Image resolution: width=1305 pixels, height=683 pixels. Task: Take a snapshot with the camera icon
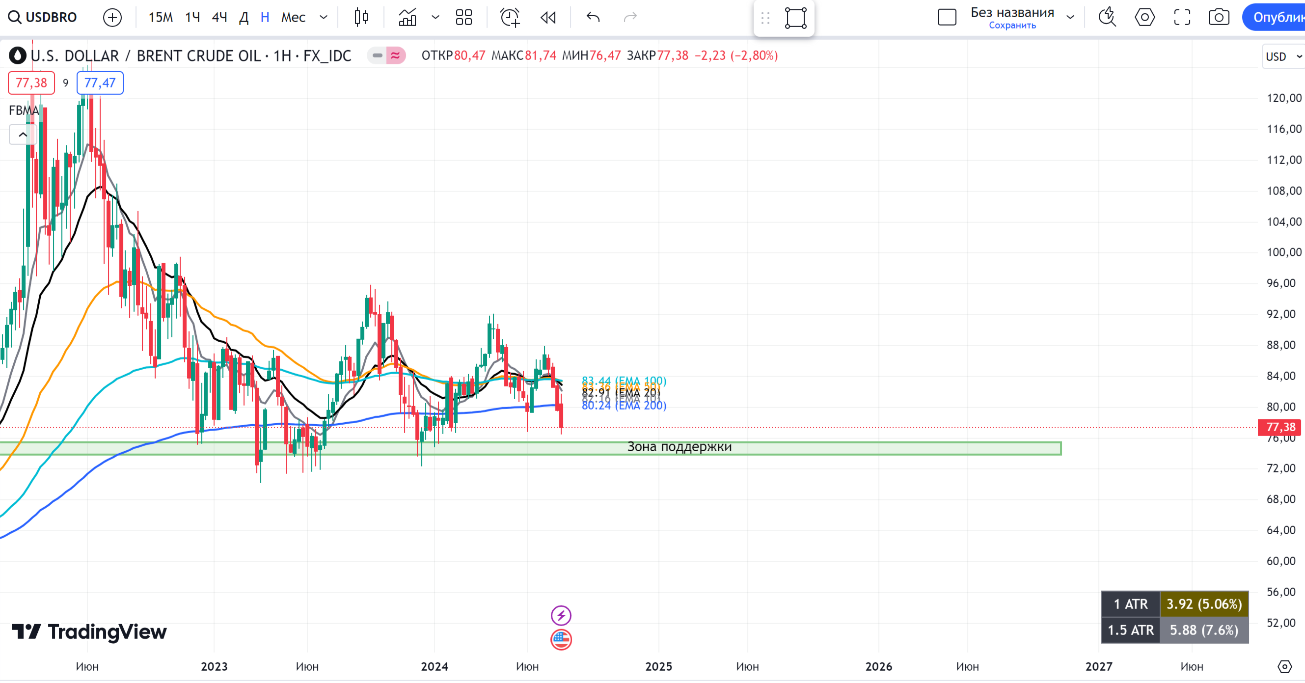pyautogui.click(x=1219, y=17)
